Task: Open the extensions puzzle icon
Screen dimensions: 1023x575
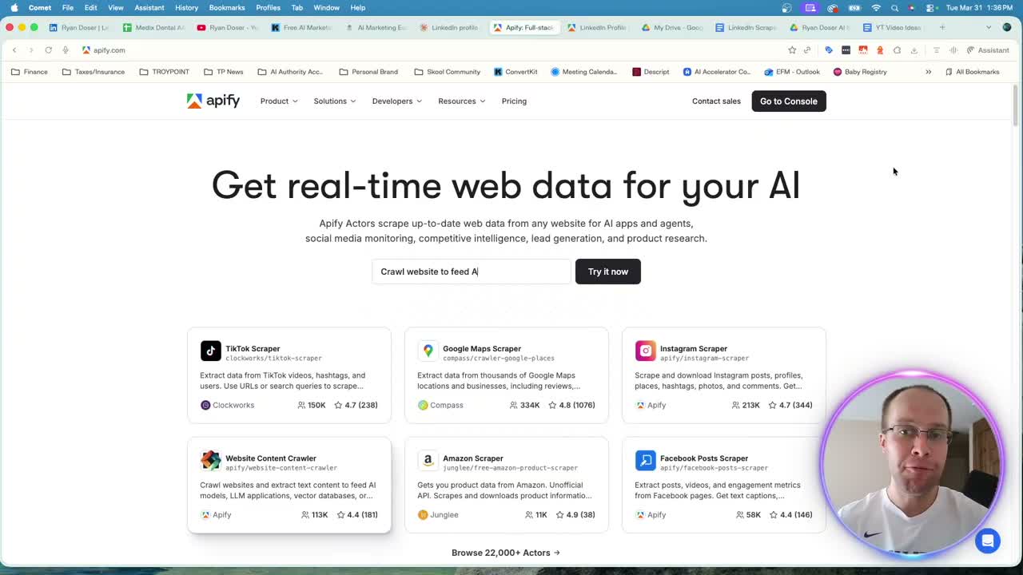Action: (897, 50)
